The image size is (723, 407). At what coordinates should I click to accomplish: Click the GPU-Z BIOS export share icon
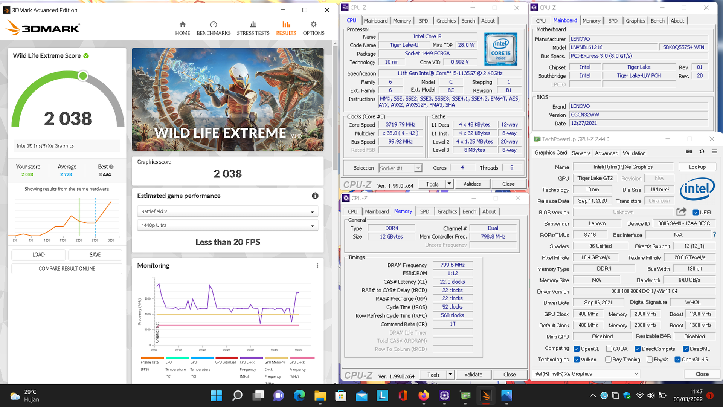681,212
